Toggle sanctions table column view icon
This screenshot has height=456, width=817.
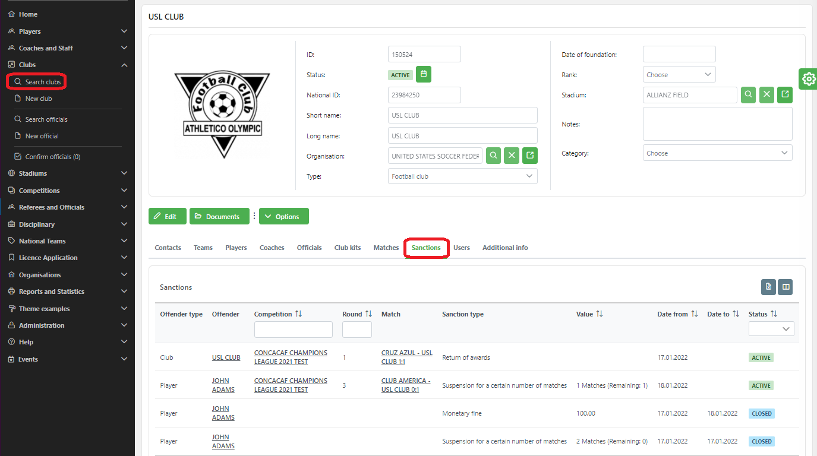786,287
